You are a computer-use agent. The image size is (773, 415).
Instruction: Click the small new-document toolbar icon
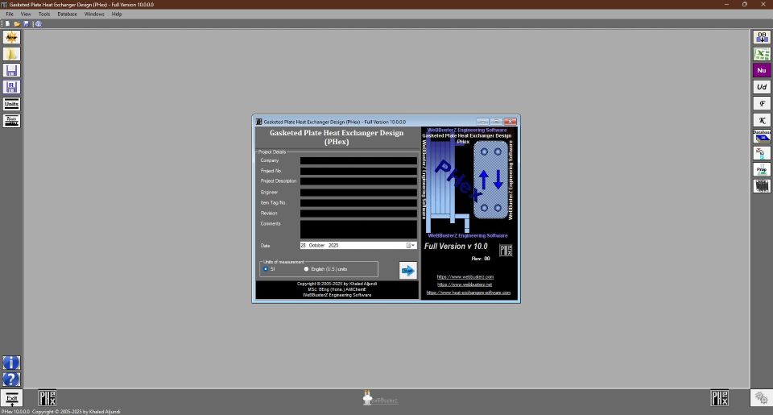[x=7, y=23]
